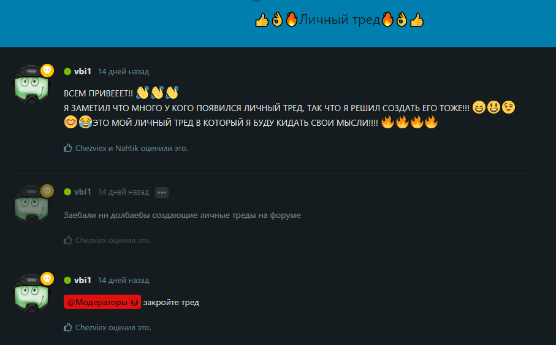Click the vbi1 username in the second post
The height and width of the screenshot is (345, 556).
click(x=83, y=192)
